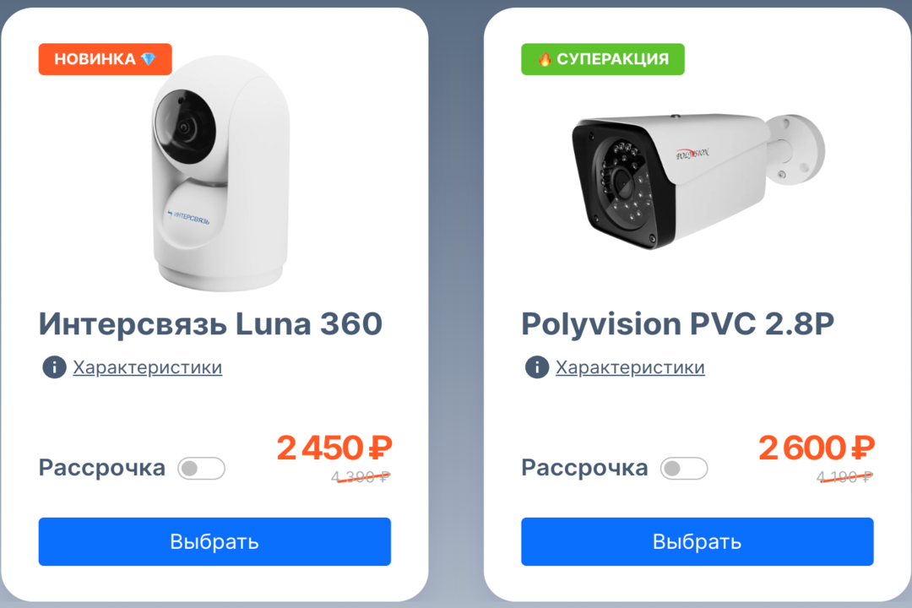Viewport: 912px width, 608px height.
Task: Open Характеристики link for Polyvision camera
Action: pyautogui.click(x=630, y=367)
